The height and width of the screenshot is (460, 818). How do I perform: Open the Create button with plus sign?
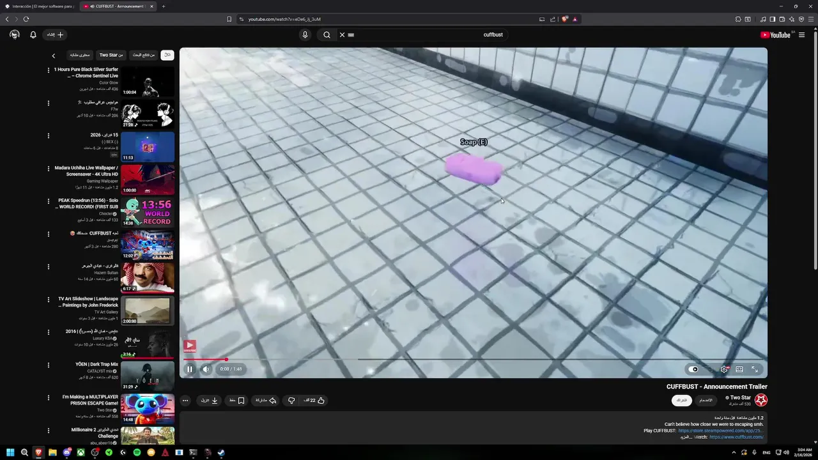tap(55, 35)
